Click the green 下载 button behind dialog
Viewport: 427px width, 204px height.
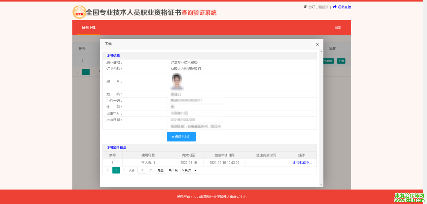point(341,61)
